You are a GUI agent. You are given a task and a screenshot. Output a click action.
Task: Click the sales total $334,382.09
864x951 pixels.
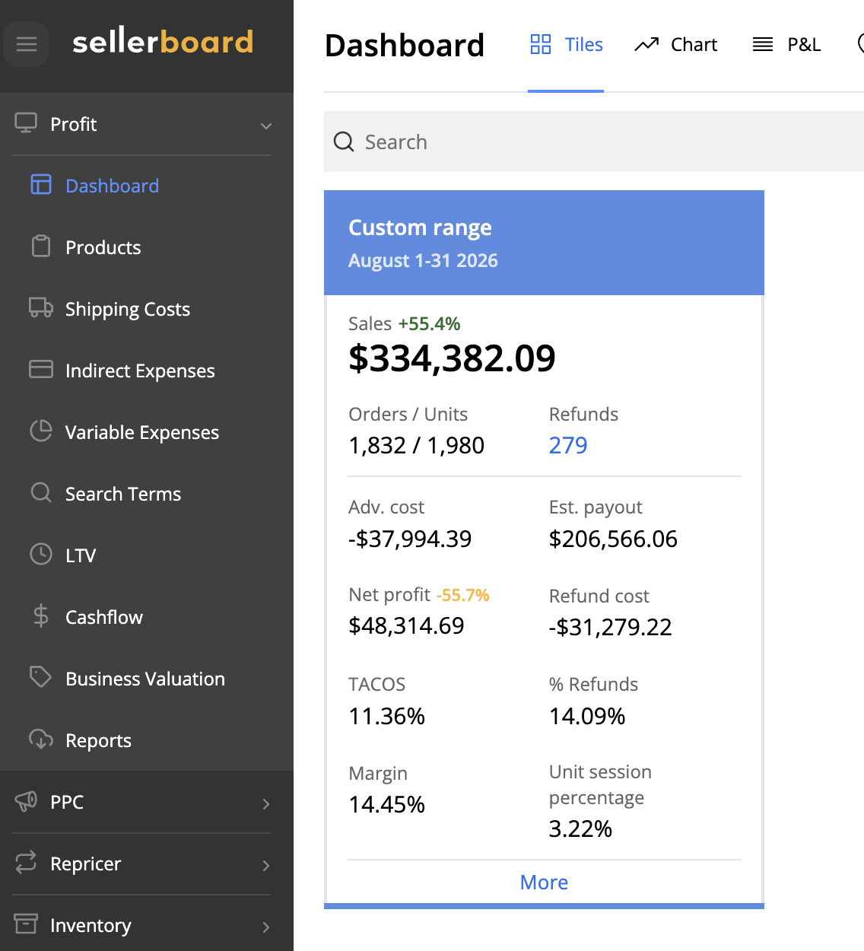pyautogui.click(x=452, y=358)
